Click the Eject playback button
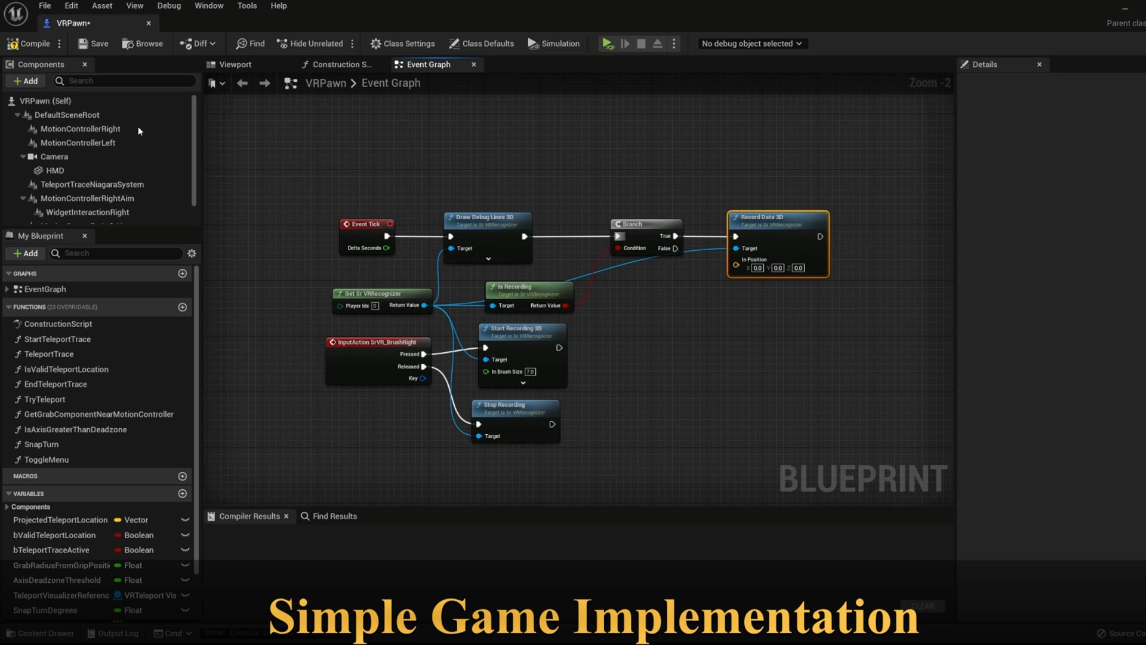 point(657,44)
